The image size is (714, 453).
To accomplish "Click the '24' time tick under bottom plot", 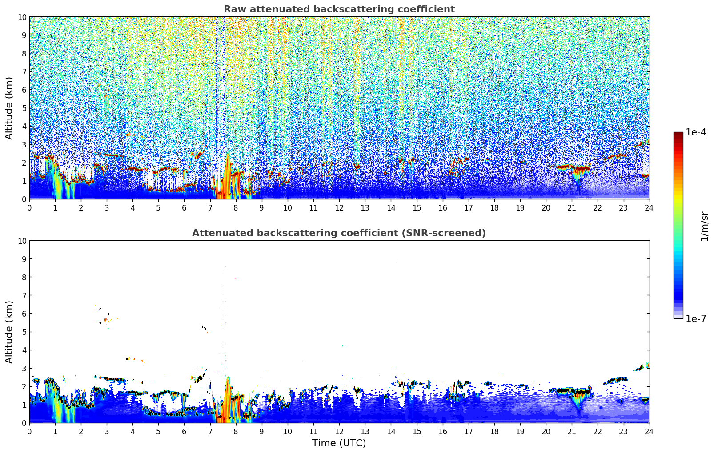I will (x=649, y=432).
